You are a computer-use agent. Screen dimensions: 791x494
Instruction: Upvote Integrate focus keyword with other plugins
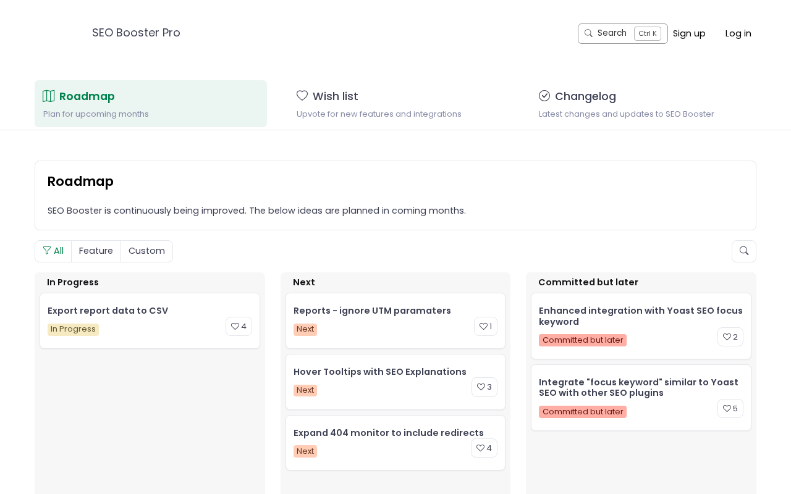point(730,409)
